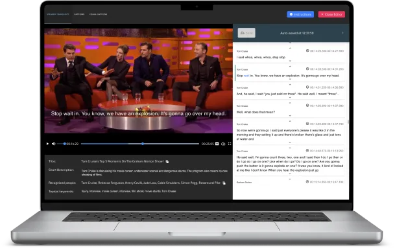Click highlighted word 'wait' in transcript
The width and height of the screenshot is (395, 248).
click(x=246, y=76)
